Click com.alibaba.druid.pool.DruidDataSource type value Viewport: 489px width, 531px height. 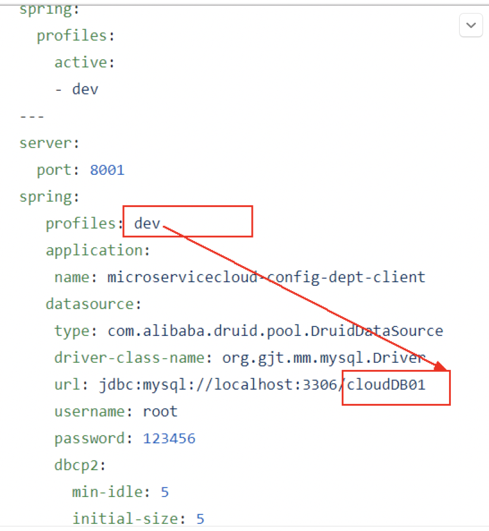tap(275, 331)
